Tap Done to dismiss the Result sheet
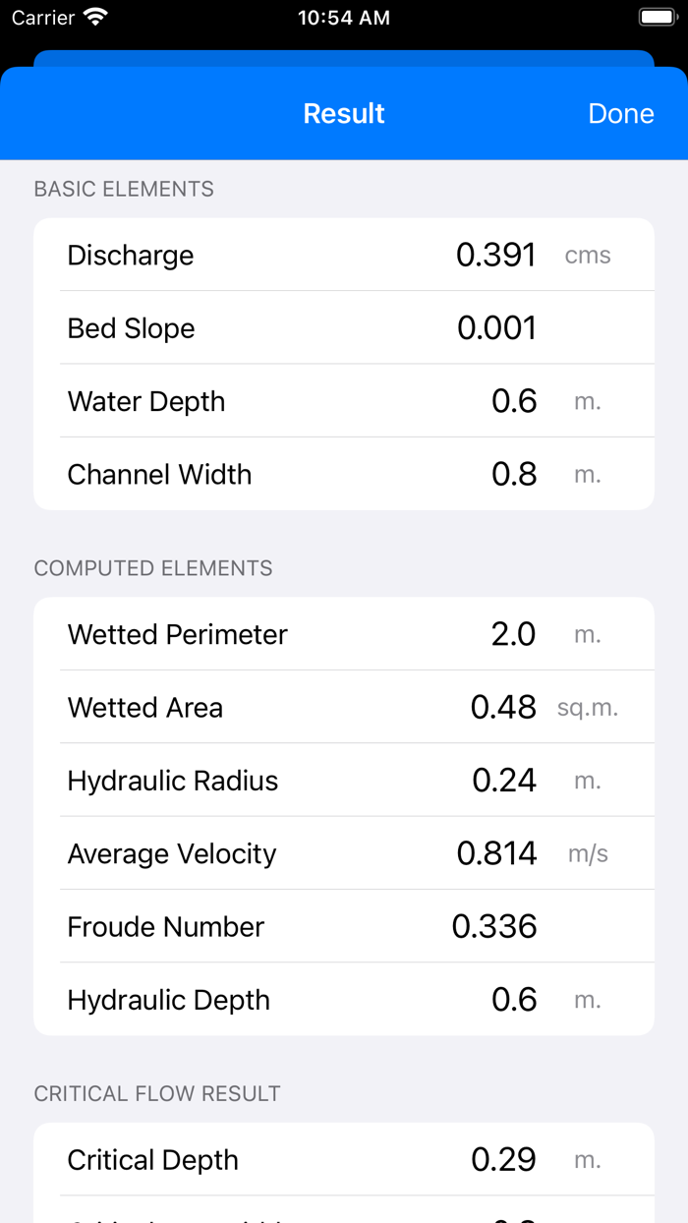688x1223 pixels. [x=620, y=113]
